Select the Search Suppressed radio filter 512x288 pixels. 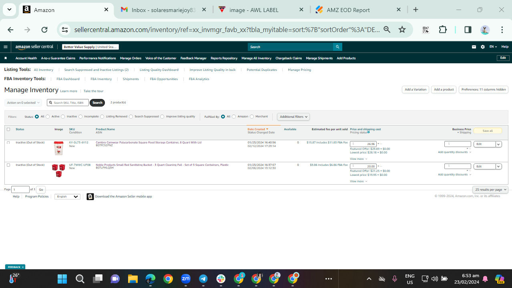click(131, 117)
